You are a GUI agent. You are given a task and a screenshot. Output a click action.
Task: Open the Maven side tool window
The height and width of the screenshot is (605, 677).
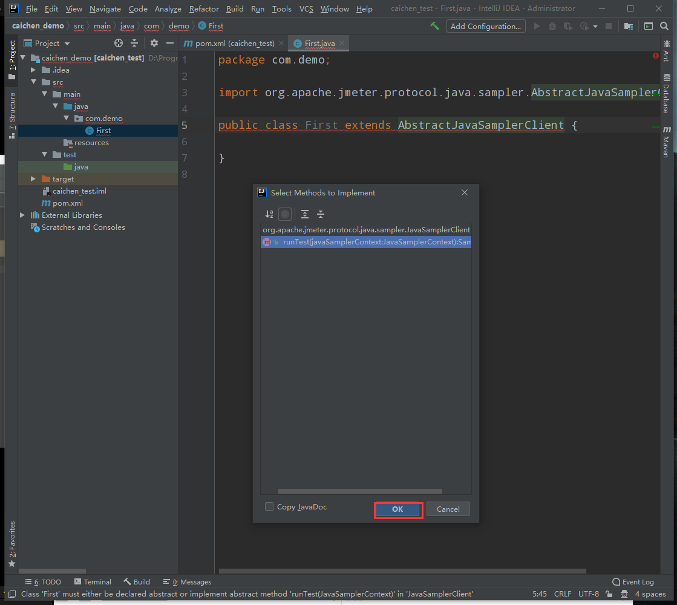(667, 142)
